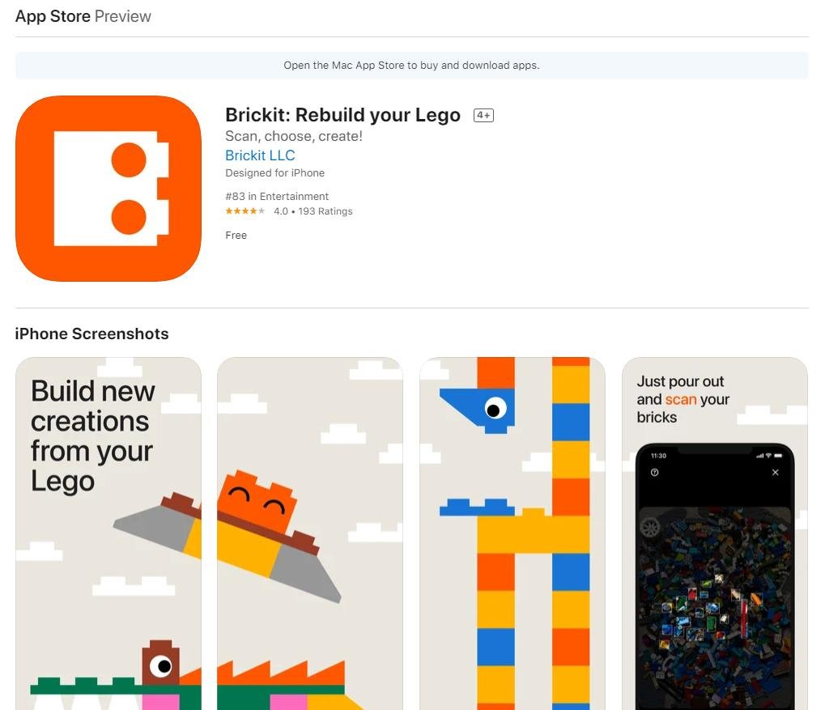
Task: Click the App Store Preview header
Action: [83, 16]
